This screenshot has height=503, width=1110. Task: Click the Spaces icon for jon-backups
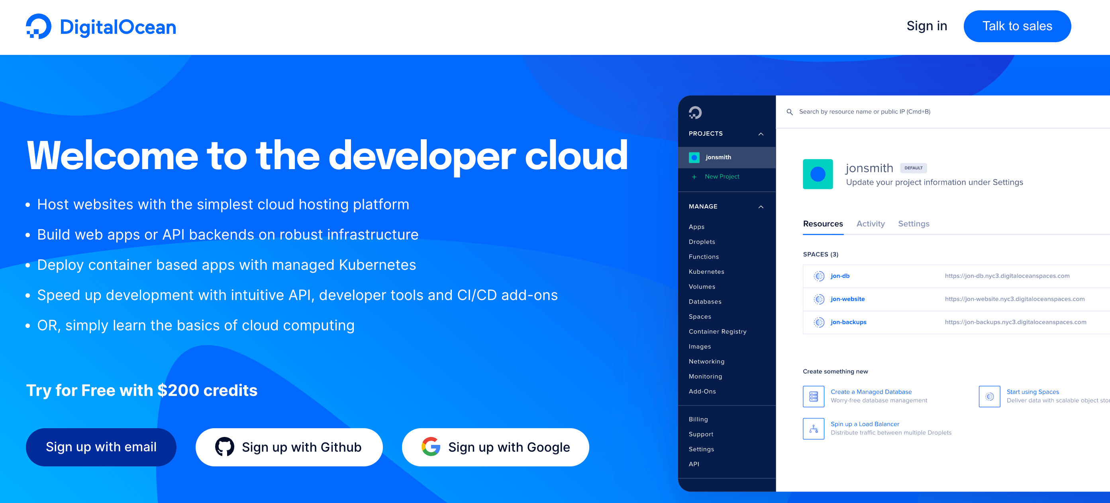tap(819, 322)
